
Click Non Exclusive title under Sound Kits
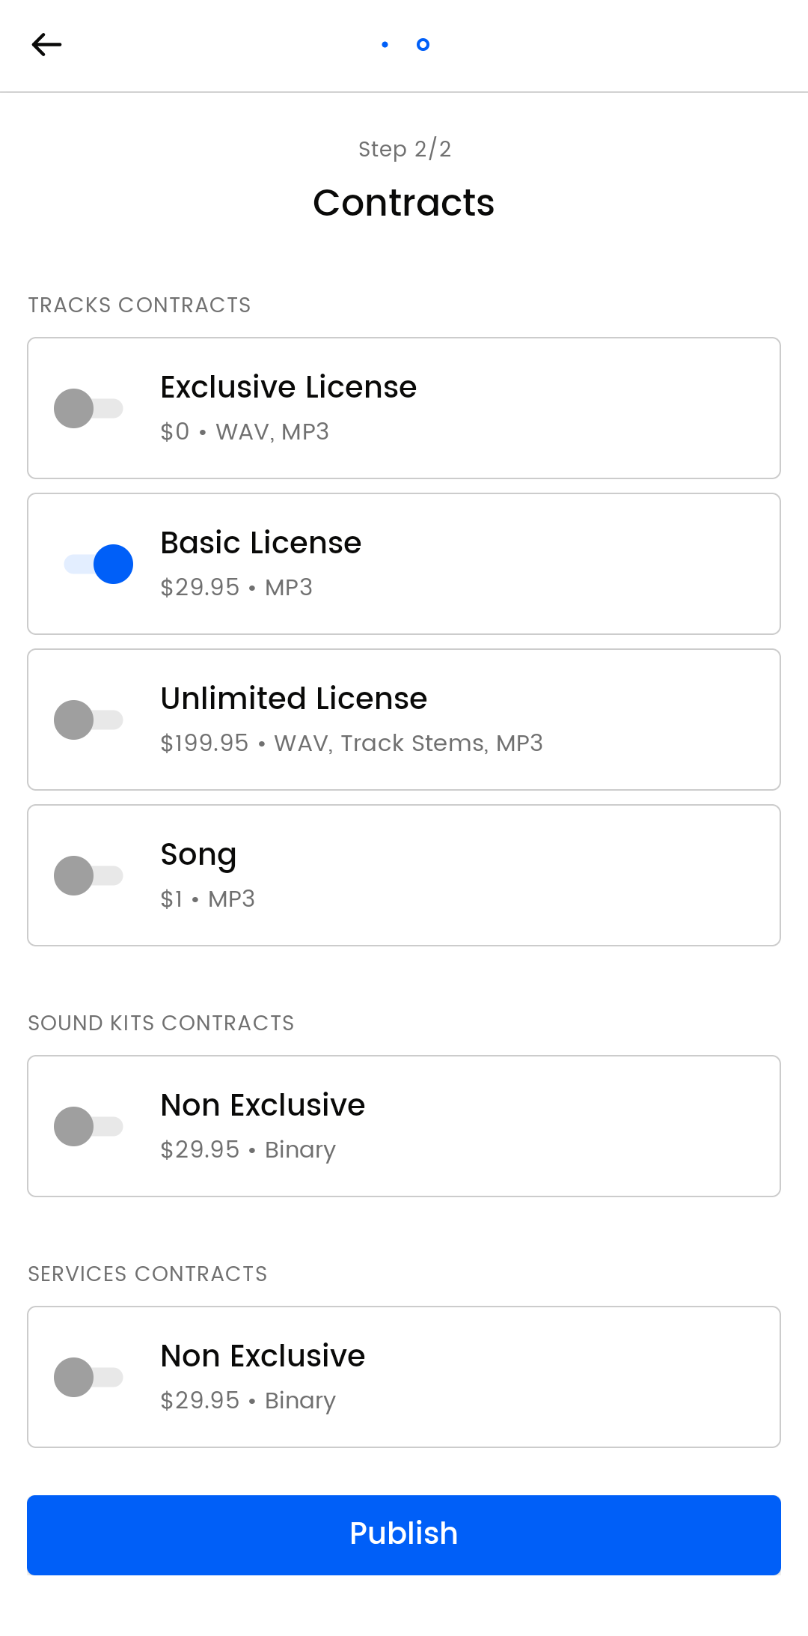[x=263, y=1105]
